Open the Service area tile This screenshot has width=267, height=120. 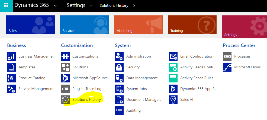pyautogui.click(x=84, y=25)
